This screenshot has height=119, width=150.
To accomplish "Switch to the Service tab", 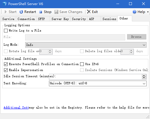I will point(8,19).
